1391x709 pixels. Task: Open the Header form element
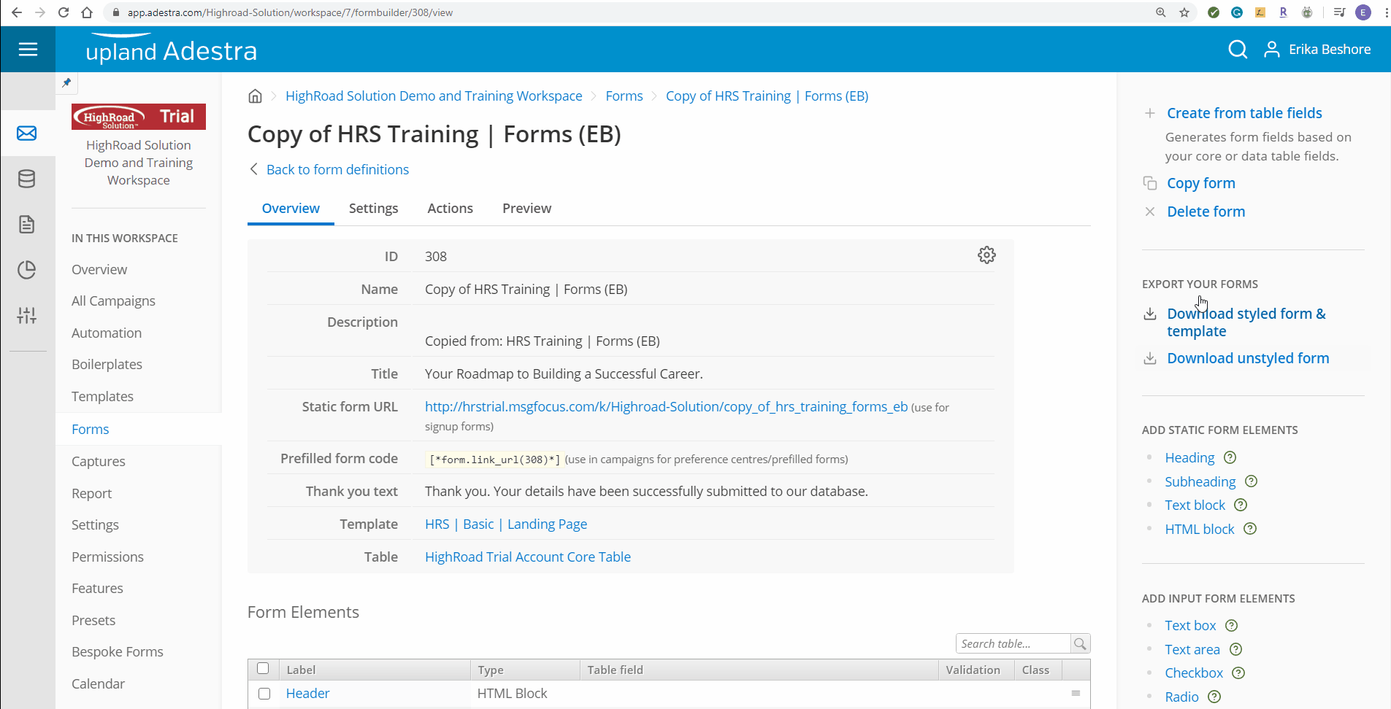[307, 694]
